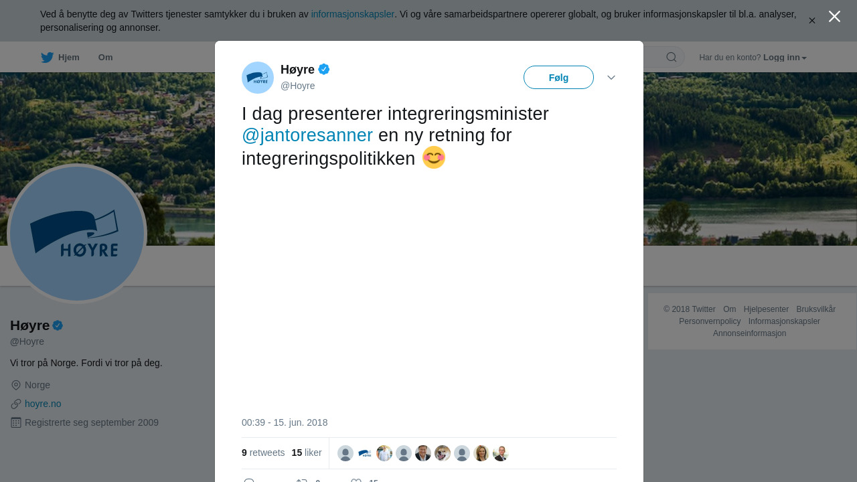
Task: Open the tweet timestamp 00:39 - 15. jun. 2018
Action: tap(285, 422)
